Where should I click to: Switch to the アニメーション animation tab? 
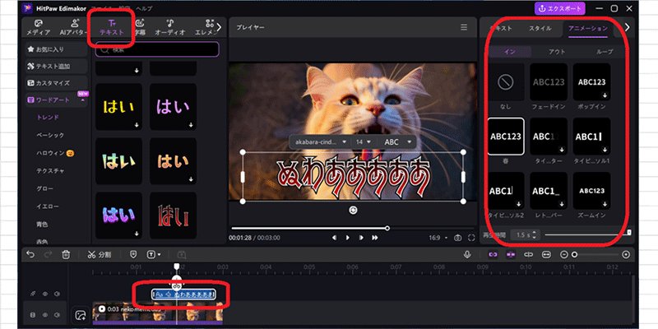tap(587, 28)
